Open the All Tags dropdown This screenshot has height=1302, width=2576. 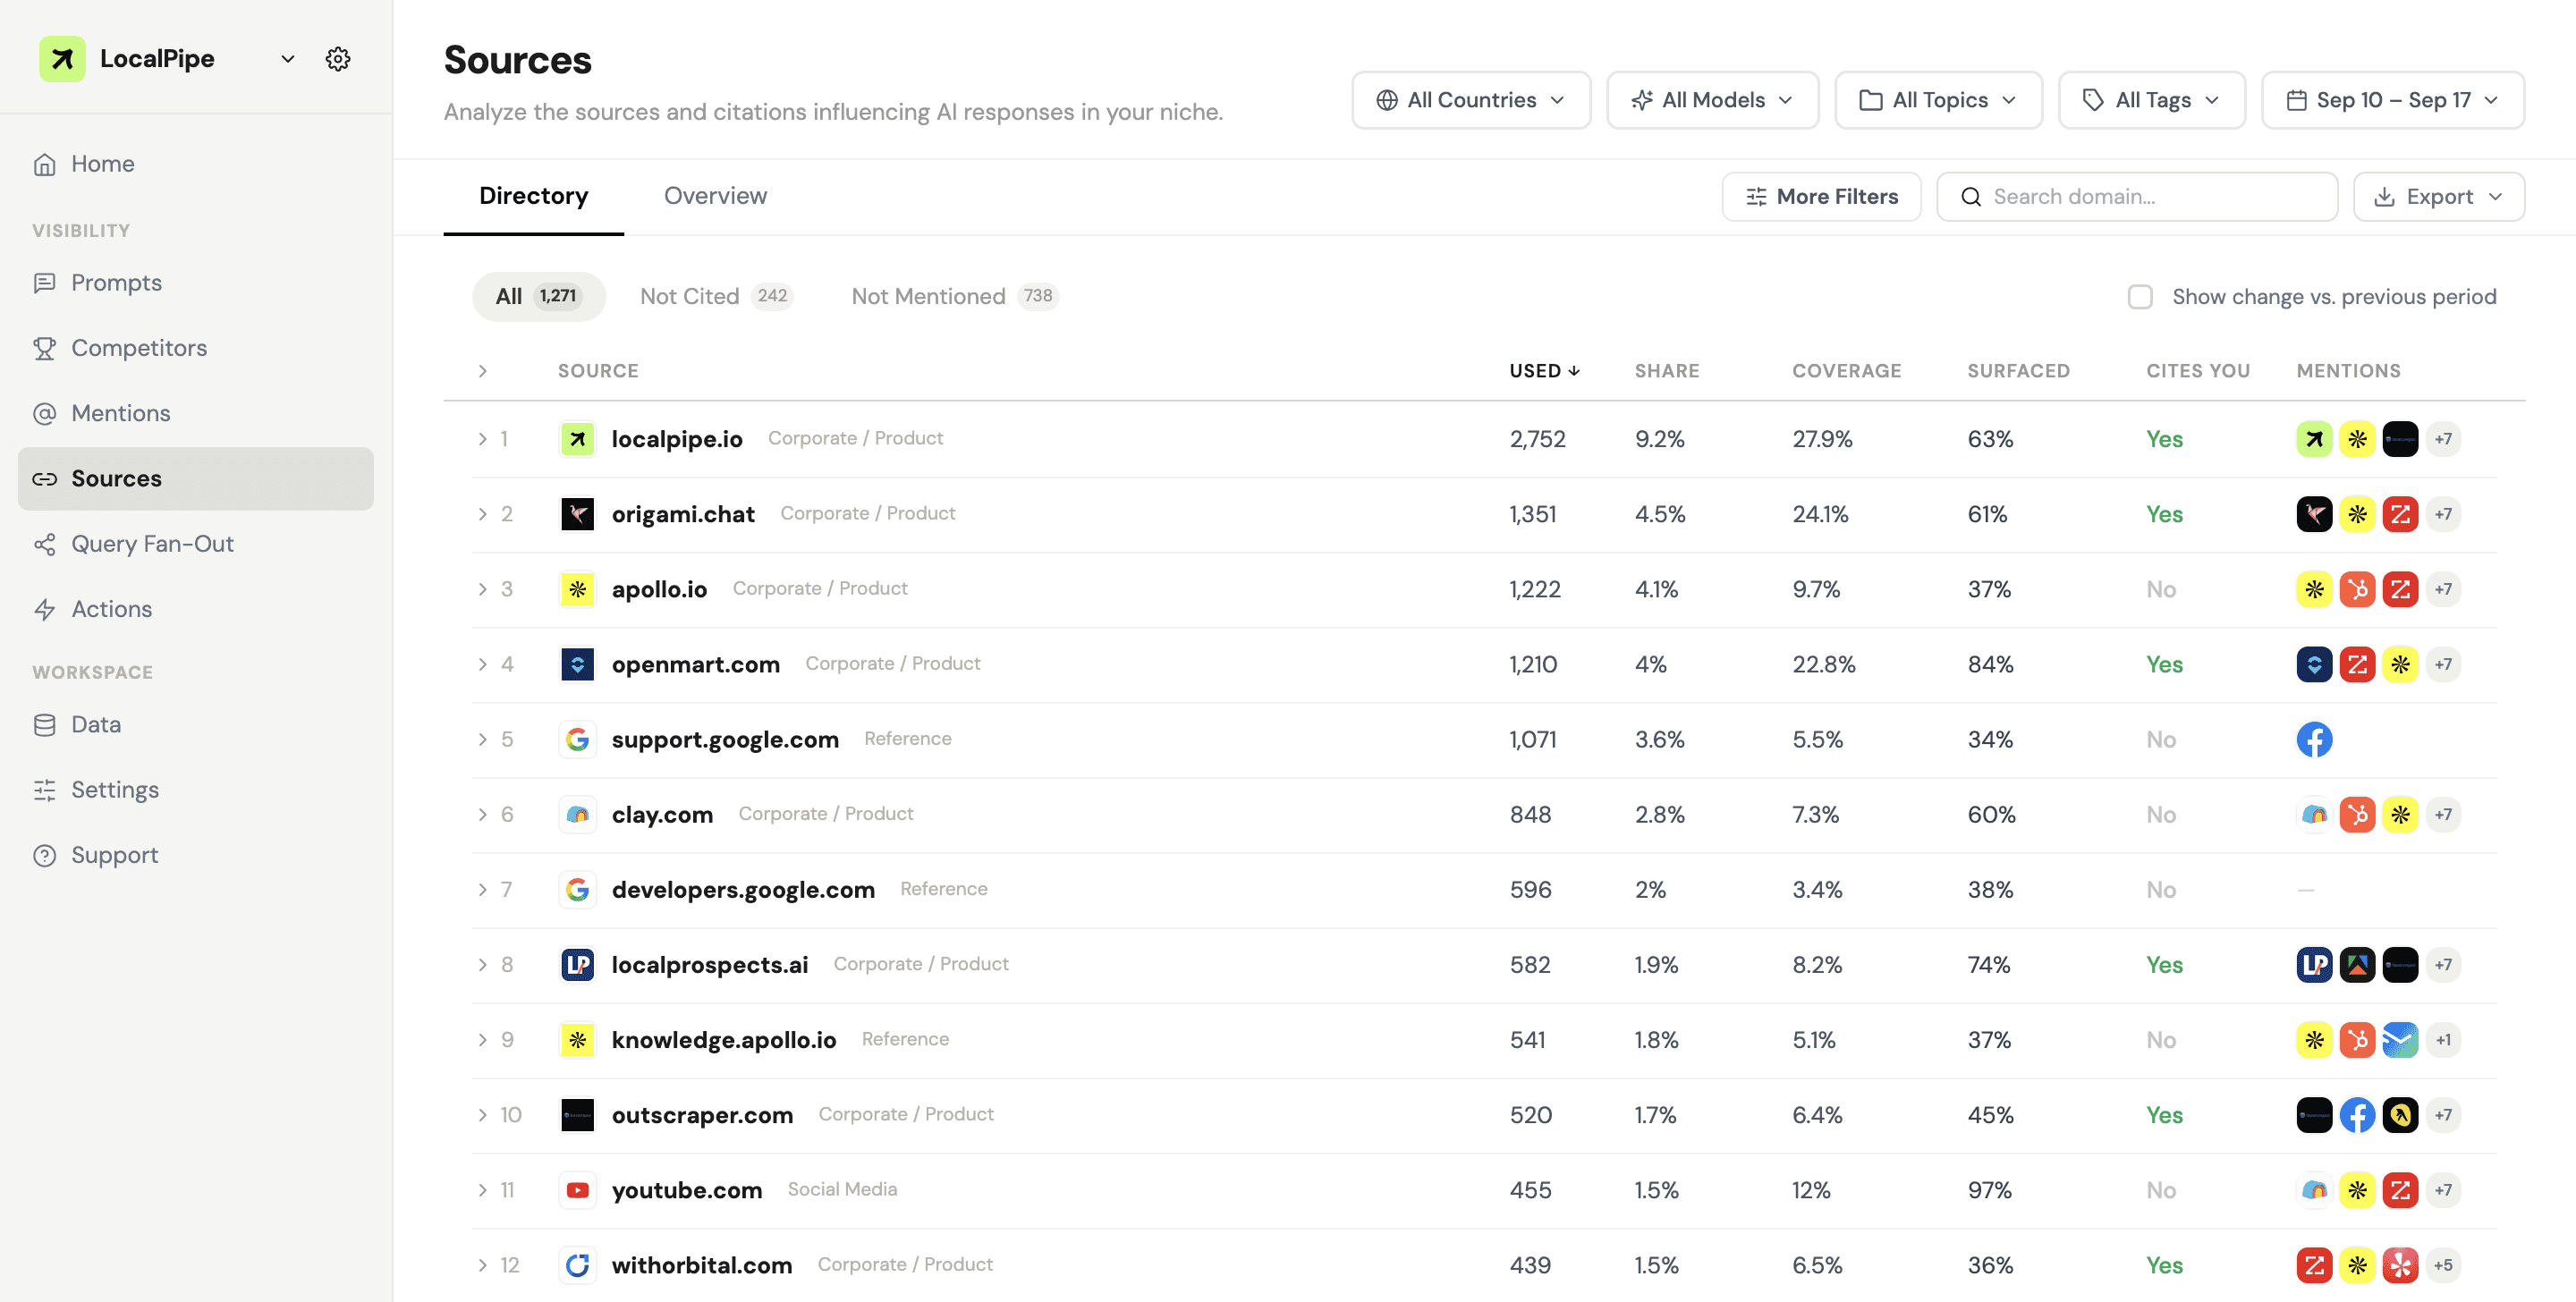(x=2152, y=100)
